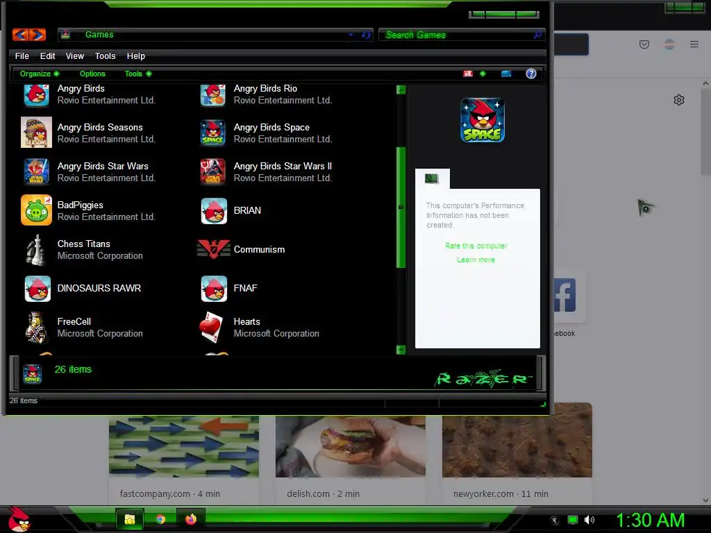The image size is (711, 533).
Task: Change view using the view icon
Action: pos(468,74)
